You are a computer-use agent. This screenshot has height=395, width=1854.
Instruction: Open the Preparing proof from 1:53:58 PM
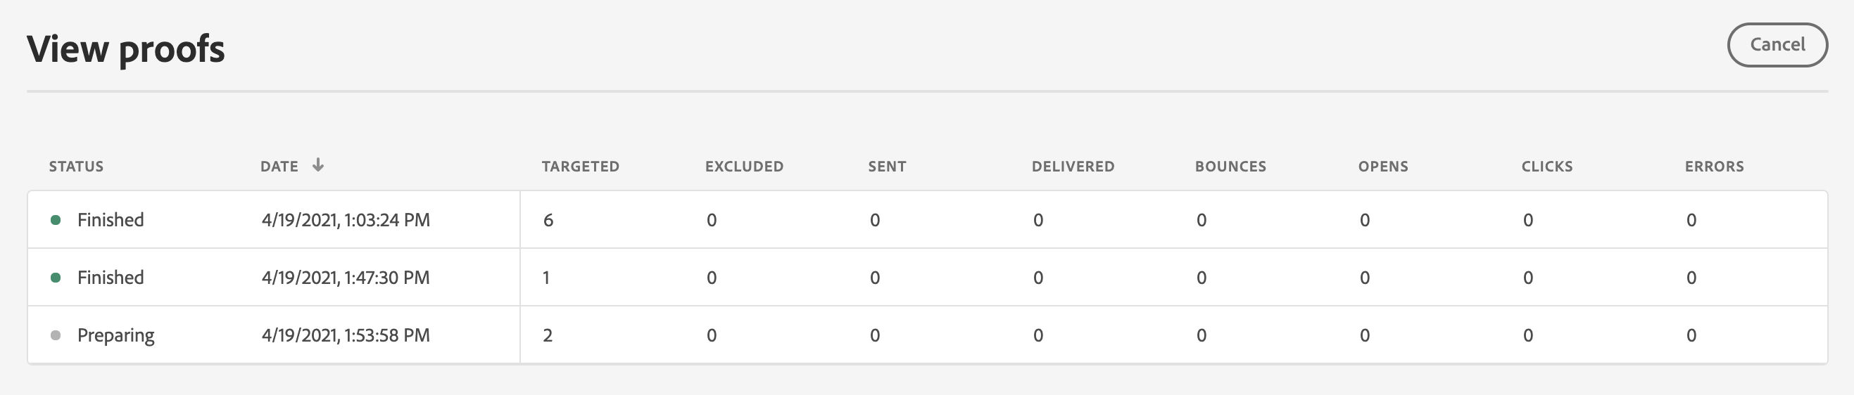click(346, 335)
